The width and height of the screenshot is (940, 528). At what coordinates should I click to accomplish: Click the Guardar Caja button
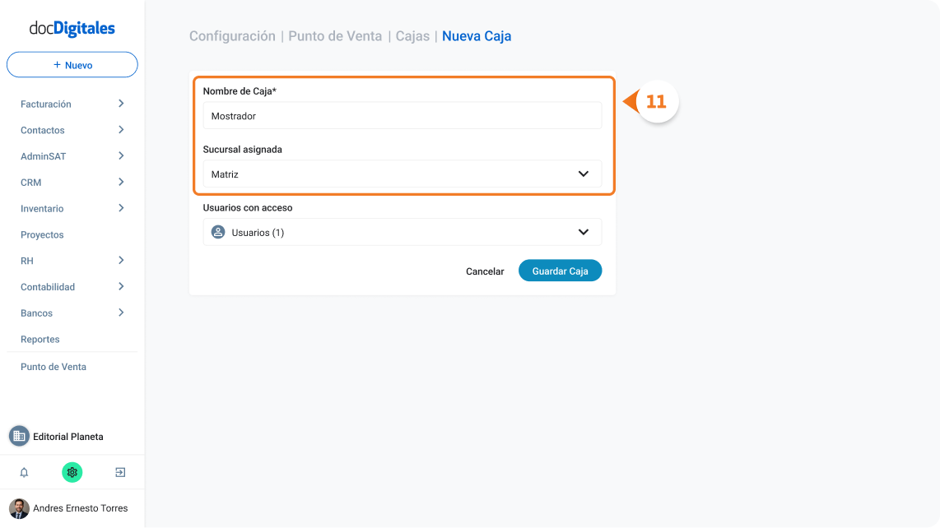560,271
